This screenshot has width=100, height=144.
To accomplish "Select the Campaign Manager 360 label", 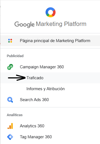I will click(x=42, y=67).
